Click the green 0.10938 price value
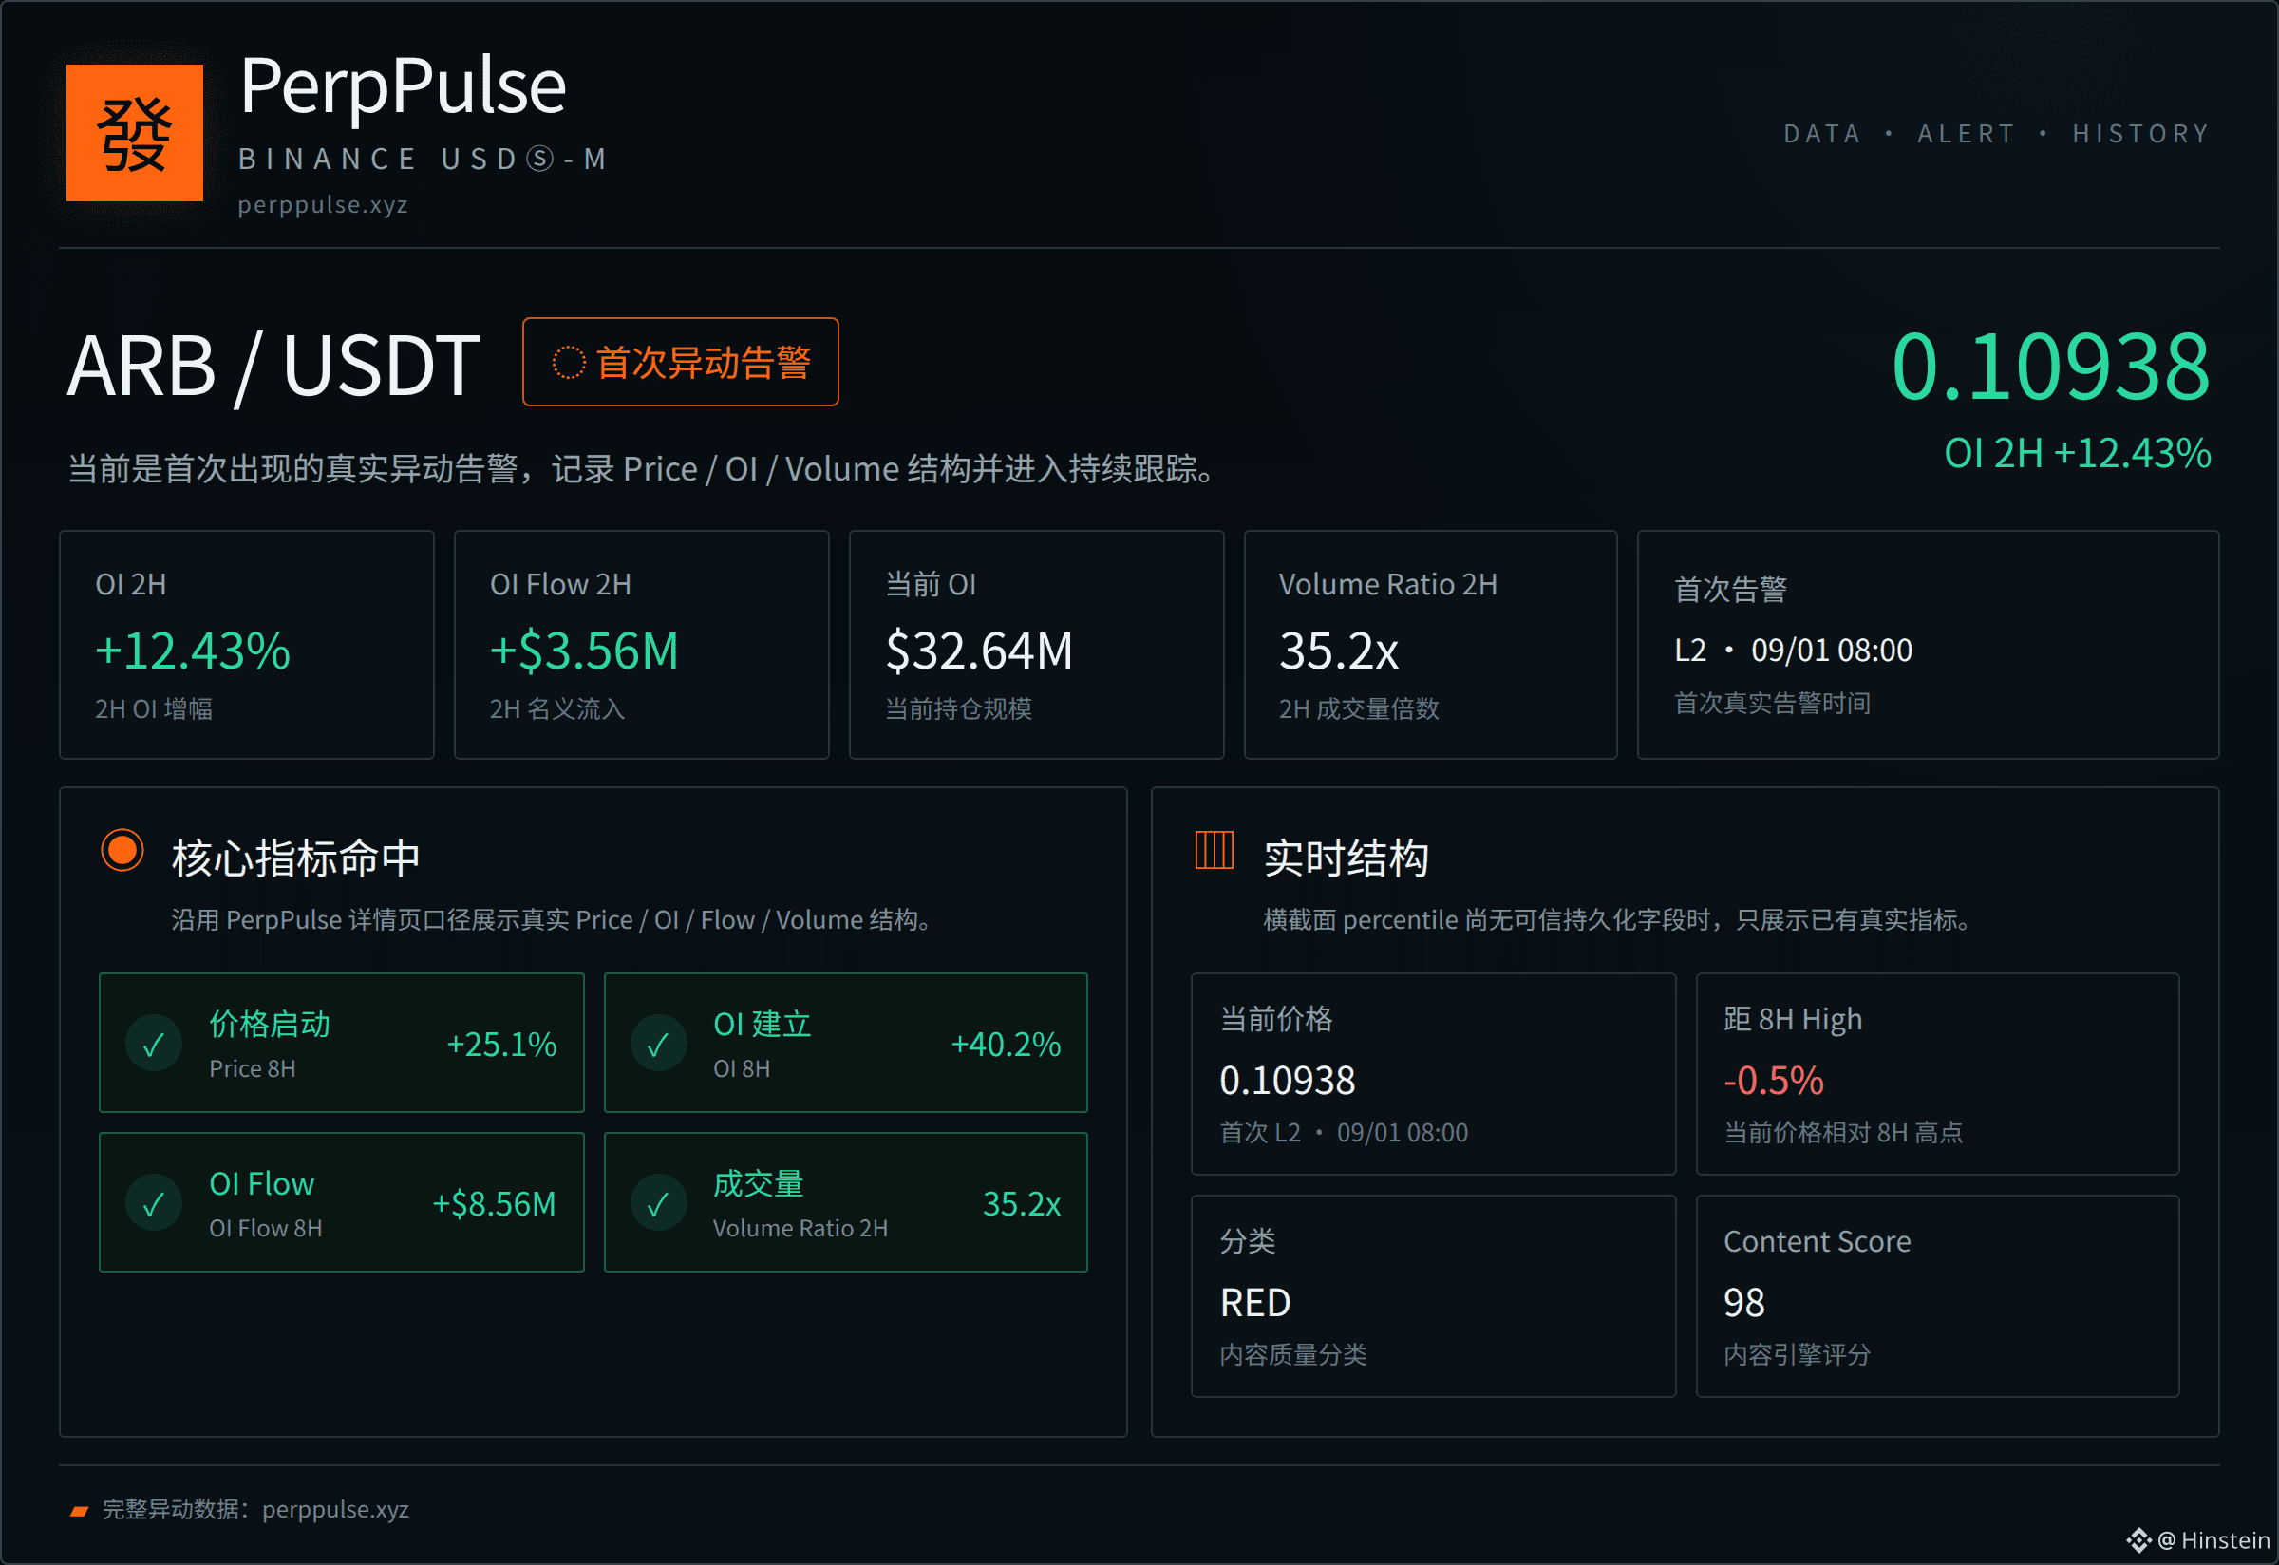The width and height of the screenshot is (2279, 1565). (2049, 367)
